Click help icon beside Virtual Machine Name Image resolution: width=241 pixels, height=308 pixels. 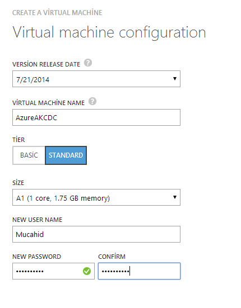click(92, 101)
